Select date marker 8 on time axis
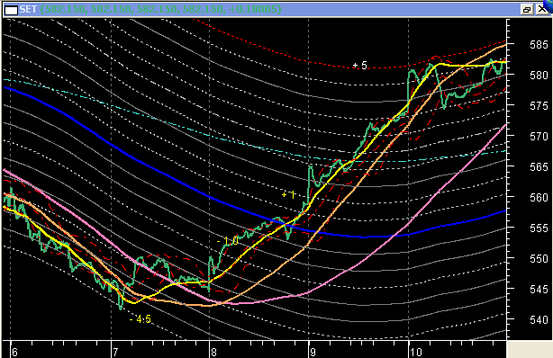This screenshot has width=553, height=358. coord(214,352)
